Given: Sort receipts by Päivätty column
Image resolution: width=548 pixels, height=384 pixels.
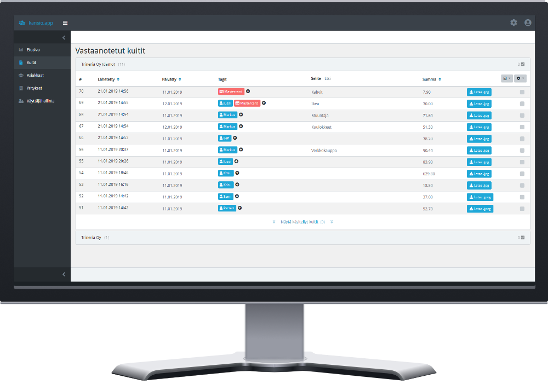Looking at the screenshot, I should pos(172,79).
